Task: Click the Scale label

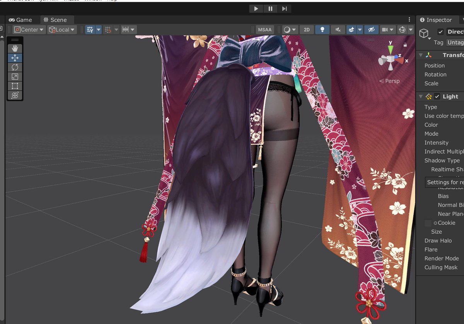Action: [x=432, y=83]
